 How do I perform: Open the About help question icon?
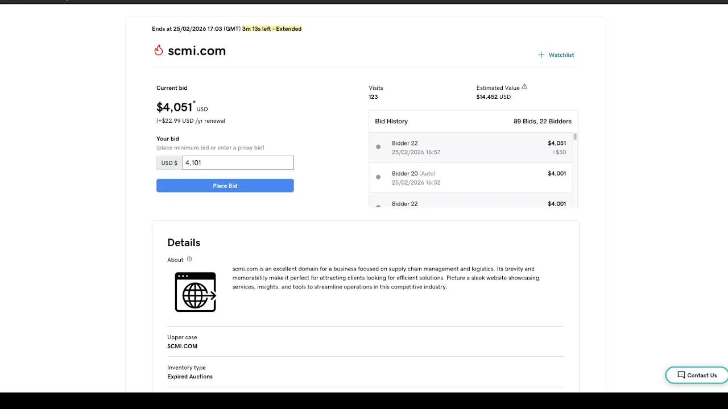(189, 259)
